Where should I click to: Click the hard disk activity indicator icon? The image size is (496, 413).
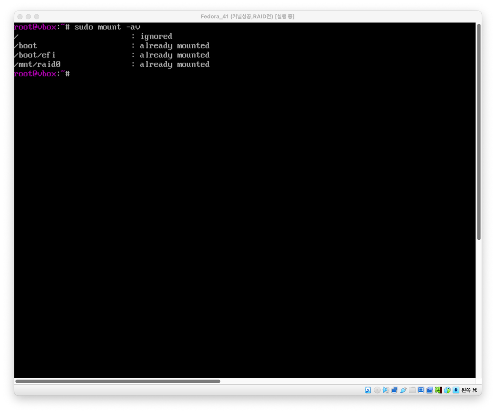(368, 390)
